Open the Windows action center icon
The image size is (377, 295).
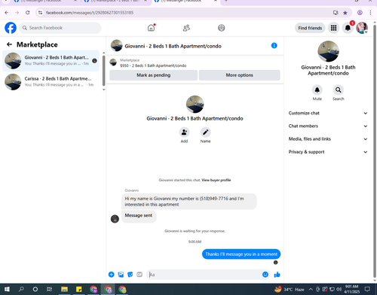367,289
